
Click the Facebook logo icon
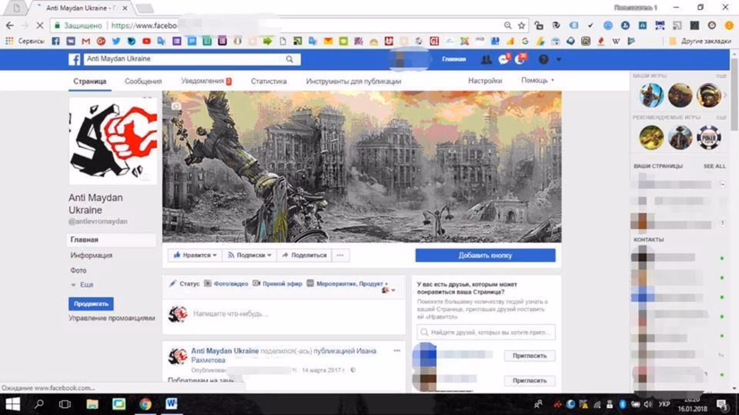point(74,59)
